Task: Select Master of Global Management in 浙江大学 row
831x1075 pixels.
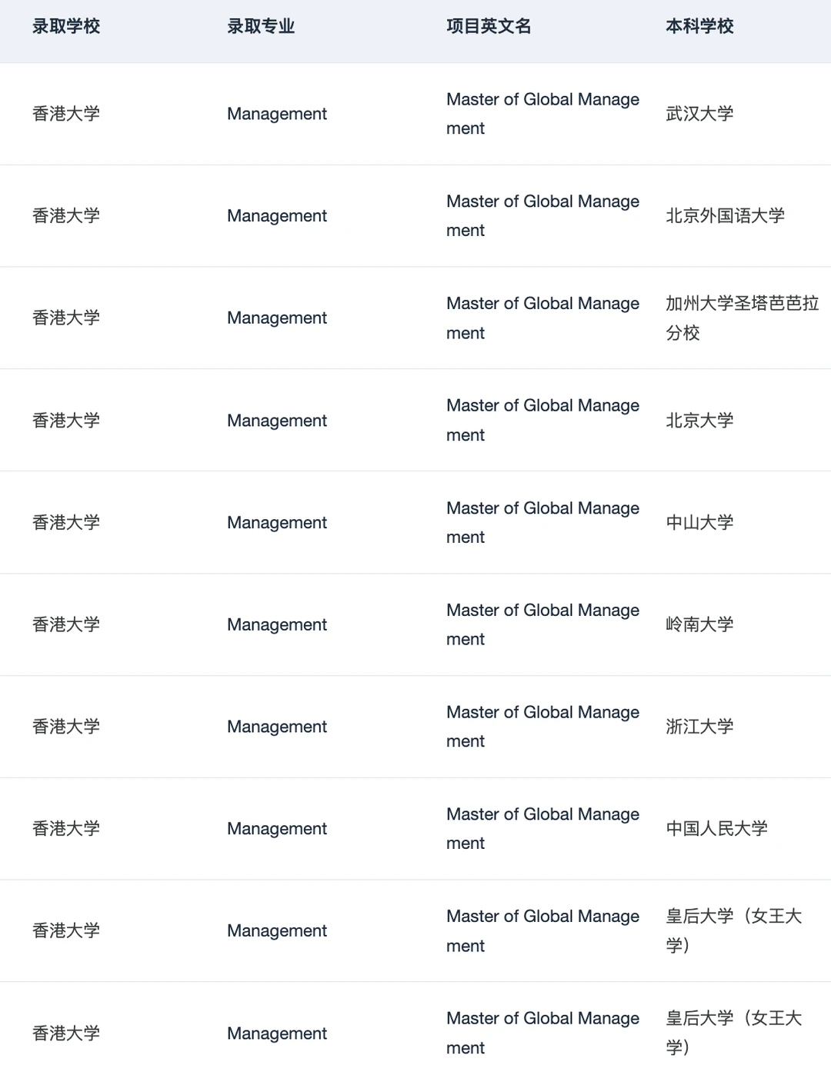Action: tap(542, 727)
